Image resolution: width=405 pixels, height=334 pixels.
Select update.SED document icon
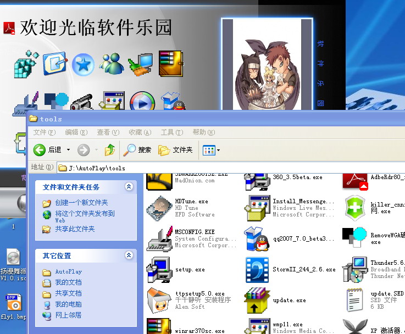click(354, 300)
